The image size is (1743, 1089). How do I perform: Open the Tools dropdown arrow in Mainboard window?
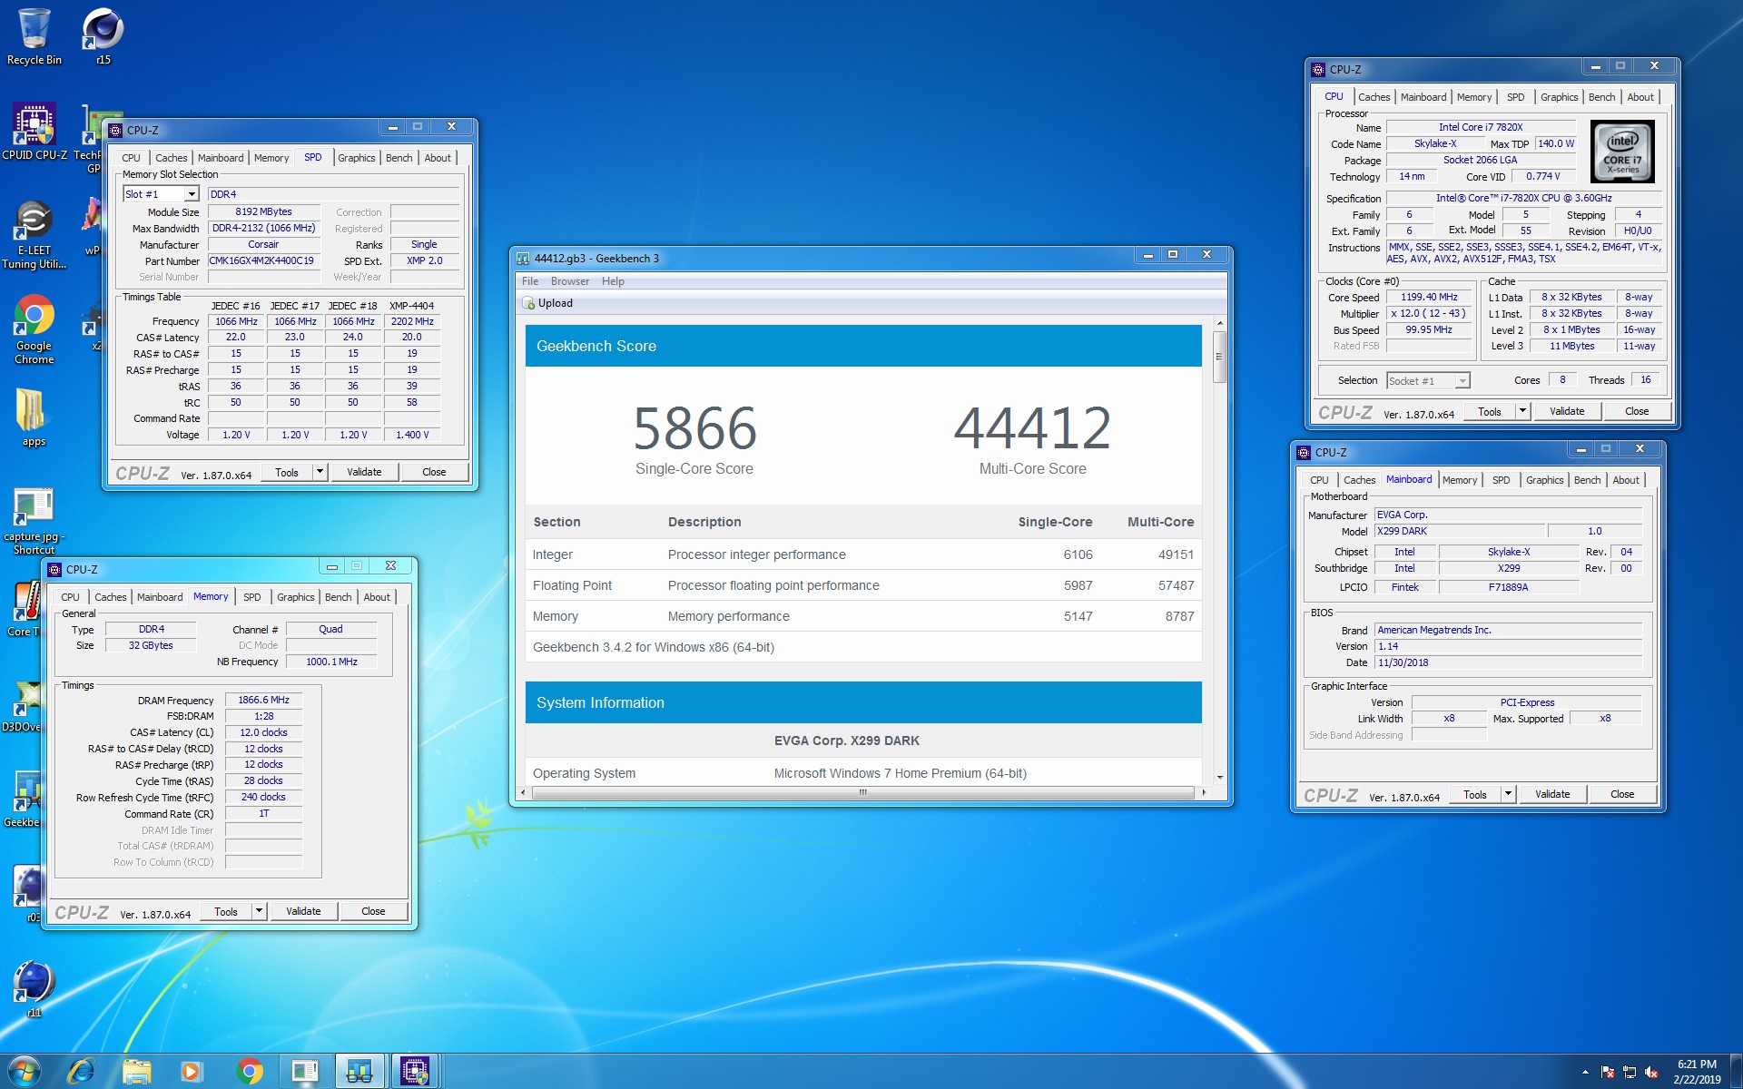(1508, 794)
